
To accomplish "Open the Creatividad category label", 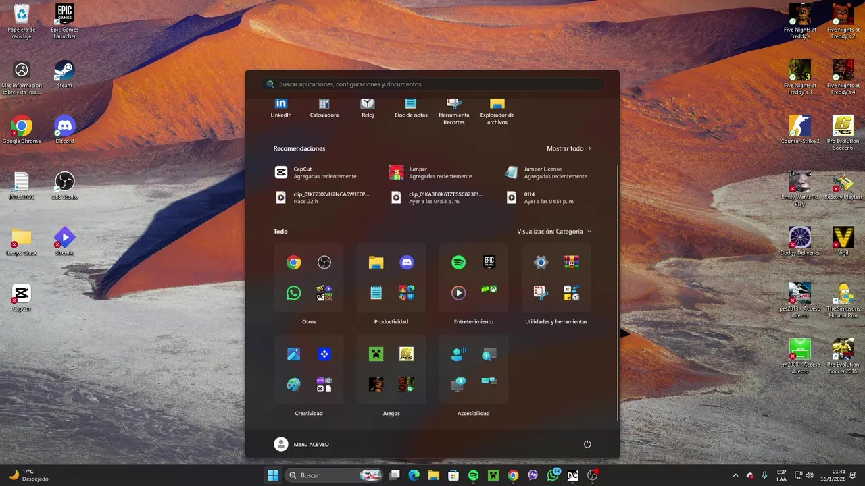I will [x=309, y=413].
